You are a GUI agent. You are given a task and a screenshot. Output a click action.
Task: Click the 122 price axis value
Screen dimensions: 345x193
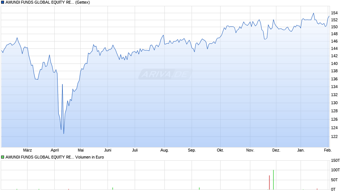pos(334,136)
